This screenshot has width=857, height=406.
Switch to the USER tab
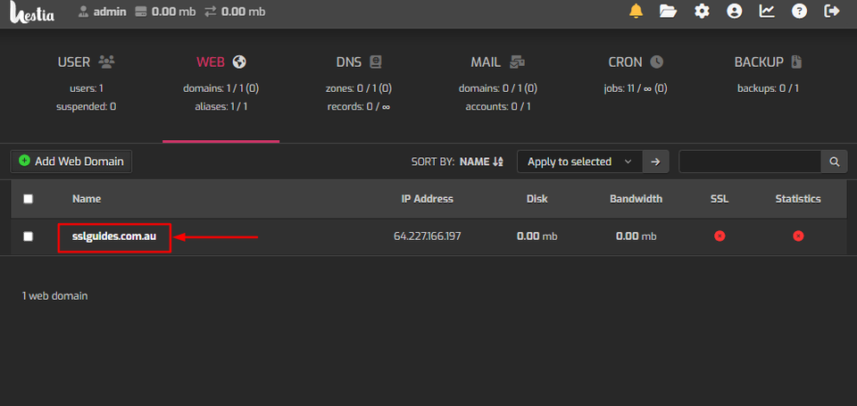[87, 62]
